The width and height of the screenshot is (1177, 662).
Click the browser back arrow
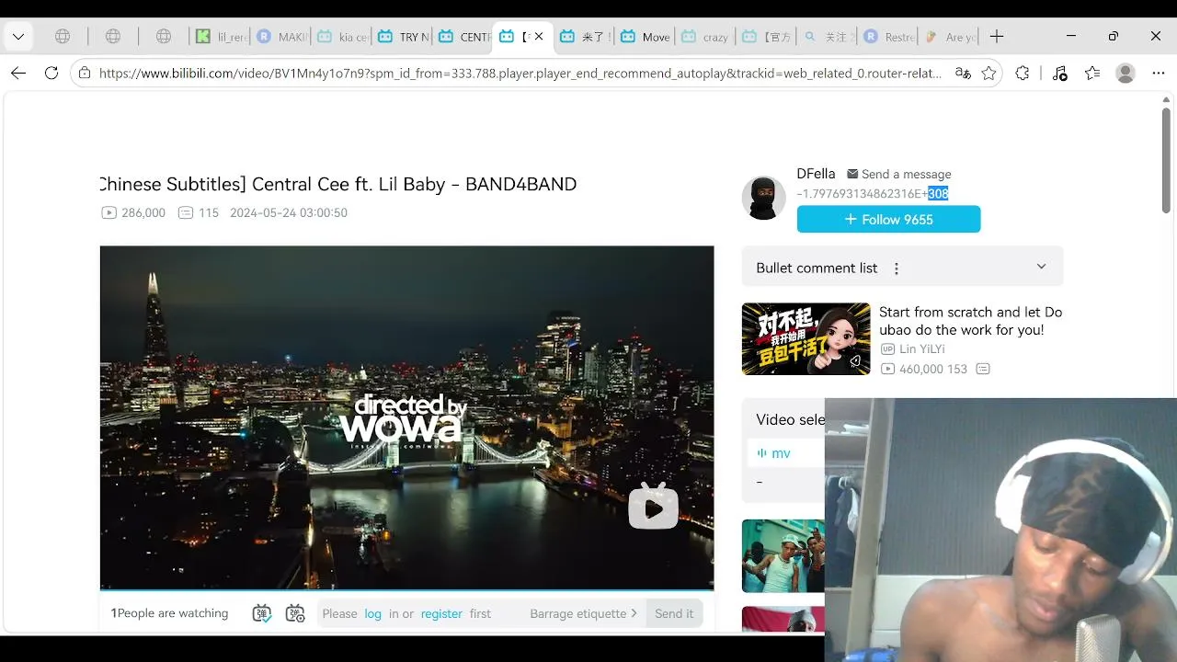pos(18,74)
